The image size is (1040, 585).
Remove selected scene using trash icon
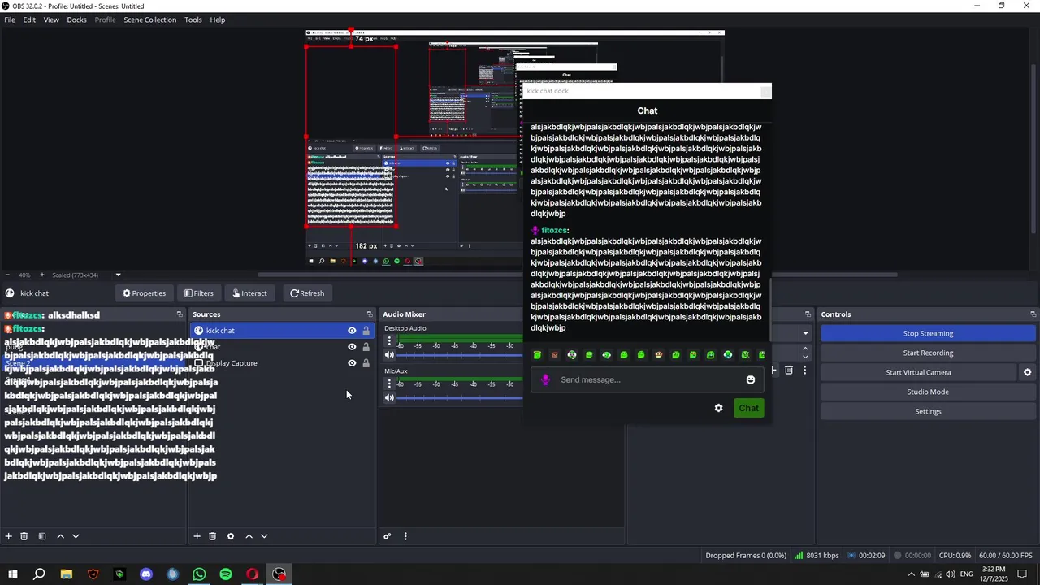24,536
